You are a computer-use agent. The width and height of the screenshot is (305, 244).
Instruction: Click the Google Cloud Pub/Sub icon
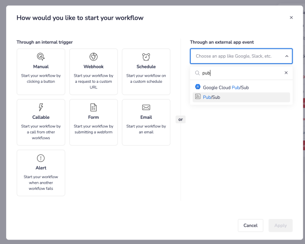click(198, 87)
